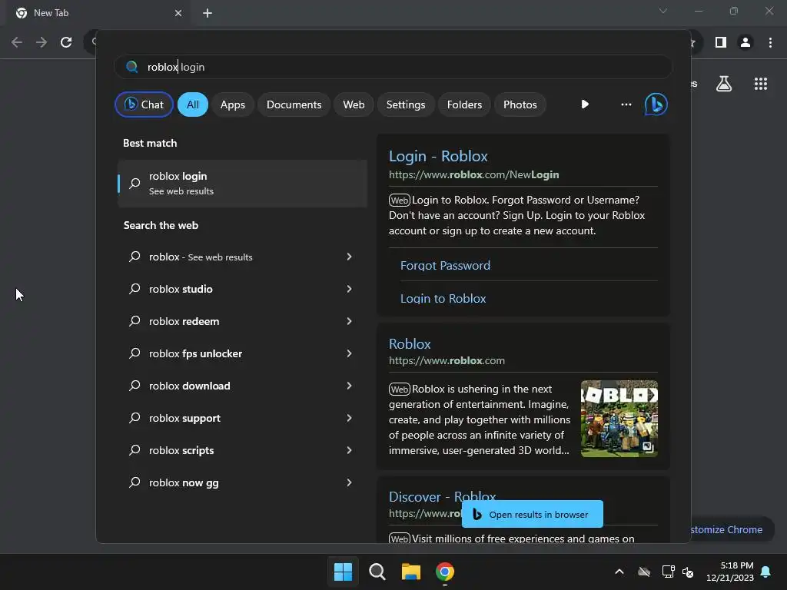
Task: Expand the "roblox download" suggestion arrow
Action: (x=350, y=386)
